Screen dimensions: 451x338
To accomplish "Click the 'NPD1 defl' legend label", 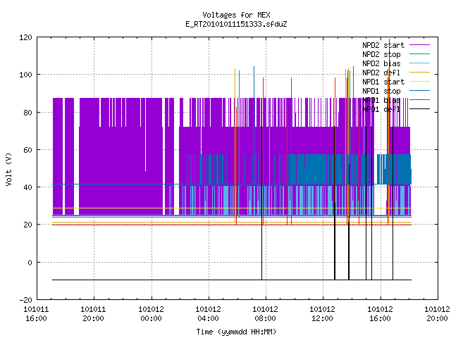I will pos(381,110).
